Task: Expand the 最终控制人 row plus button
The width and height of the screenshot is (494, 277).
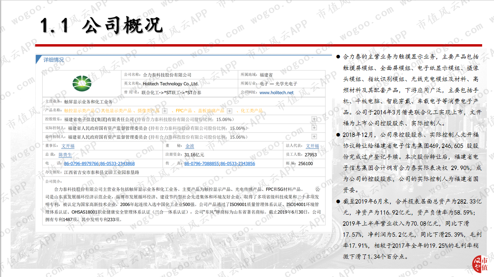Action: pos(314,137)
